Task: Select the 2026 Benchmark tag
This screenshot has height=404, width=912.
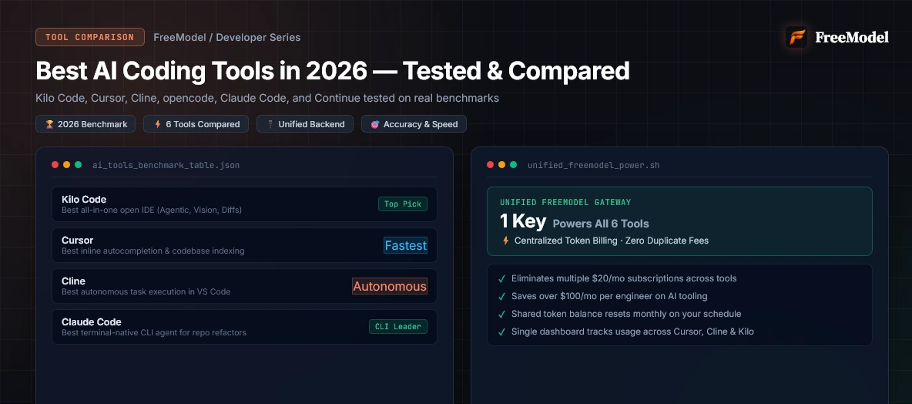Action: [85, 124]
